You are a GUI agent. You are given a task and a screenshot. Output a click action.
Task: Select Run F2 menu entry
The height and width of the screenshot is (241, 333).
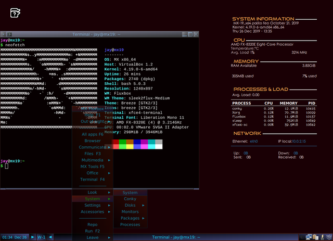pos(93,231)
